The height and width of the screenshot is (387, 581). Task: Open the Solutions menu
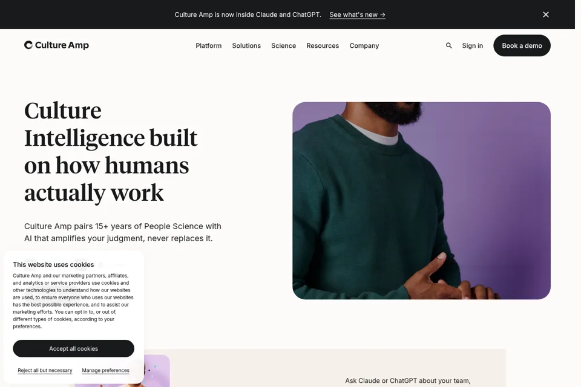[x=246, y=45]
